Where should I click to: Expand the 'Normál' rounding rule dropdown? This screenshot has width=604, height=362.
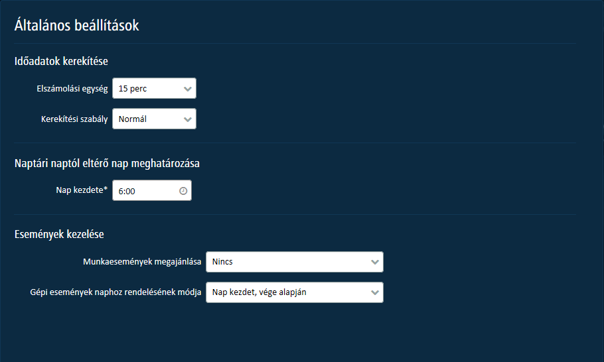click(x=147, y=120)
